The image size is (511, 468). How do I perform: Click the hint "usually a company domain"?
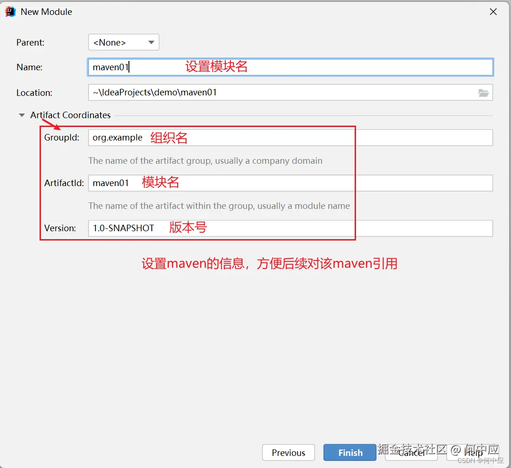point(269,161)
